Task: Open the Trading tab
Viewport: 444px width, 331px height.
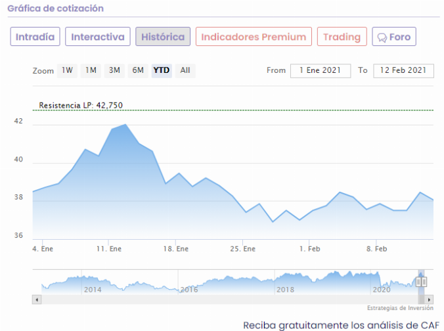Action: click(342, 37)
